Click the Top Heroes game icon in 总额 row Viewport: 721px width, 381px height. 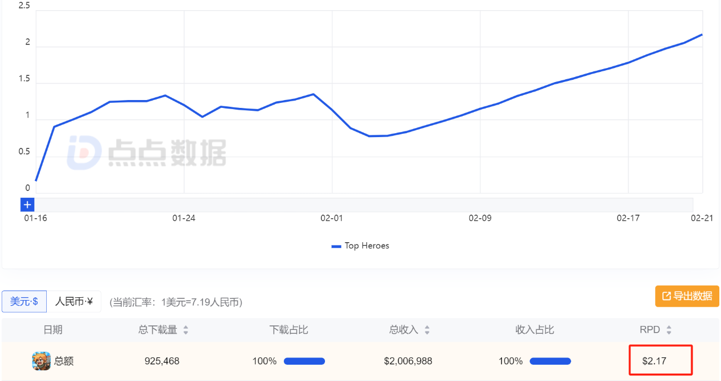pyautogui.click(x=41, y=361)
